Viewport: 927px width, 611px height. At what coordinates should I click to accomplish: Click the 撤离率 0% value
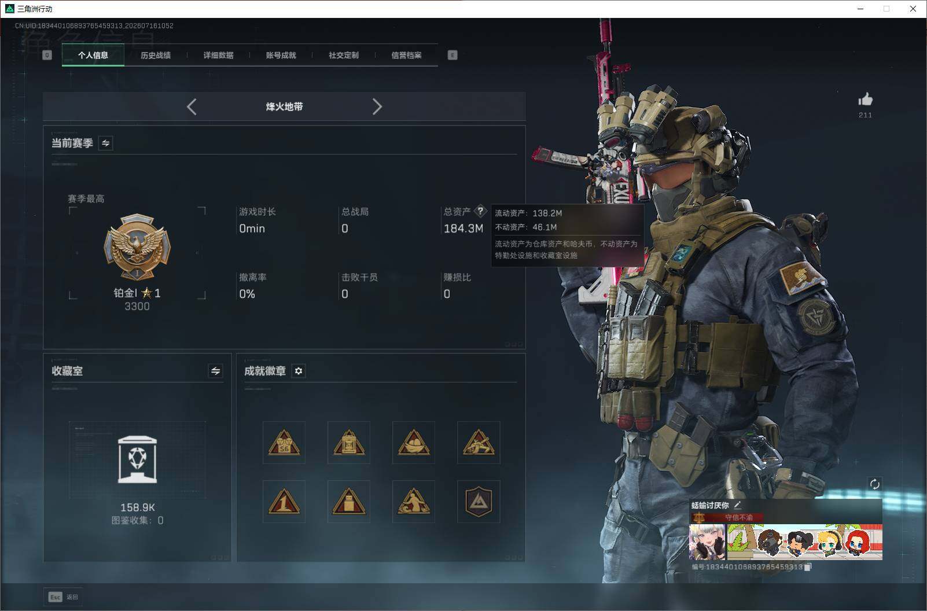[247, 294]
